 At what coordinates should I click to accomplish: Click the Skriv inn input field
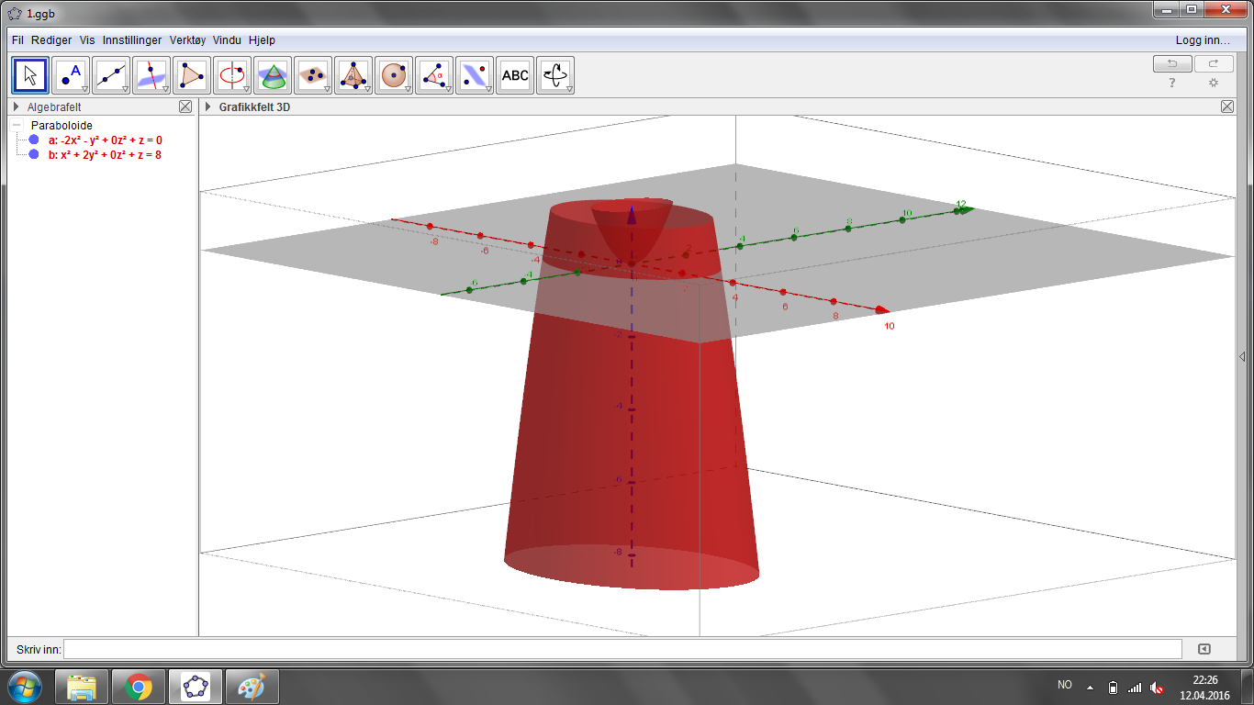622,649
